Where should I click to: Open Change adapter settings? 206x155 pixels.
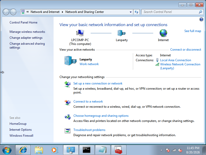click(26, 38)
